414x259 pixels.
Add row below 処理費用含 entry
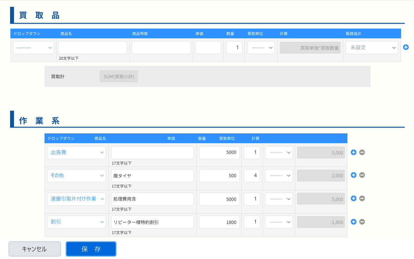point(354,199)
